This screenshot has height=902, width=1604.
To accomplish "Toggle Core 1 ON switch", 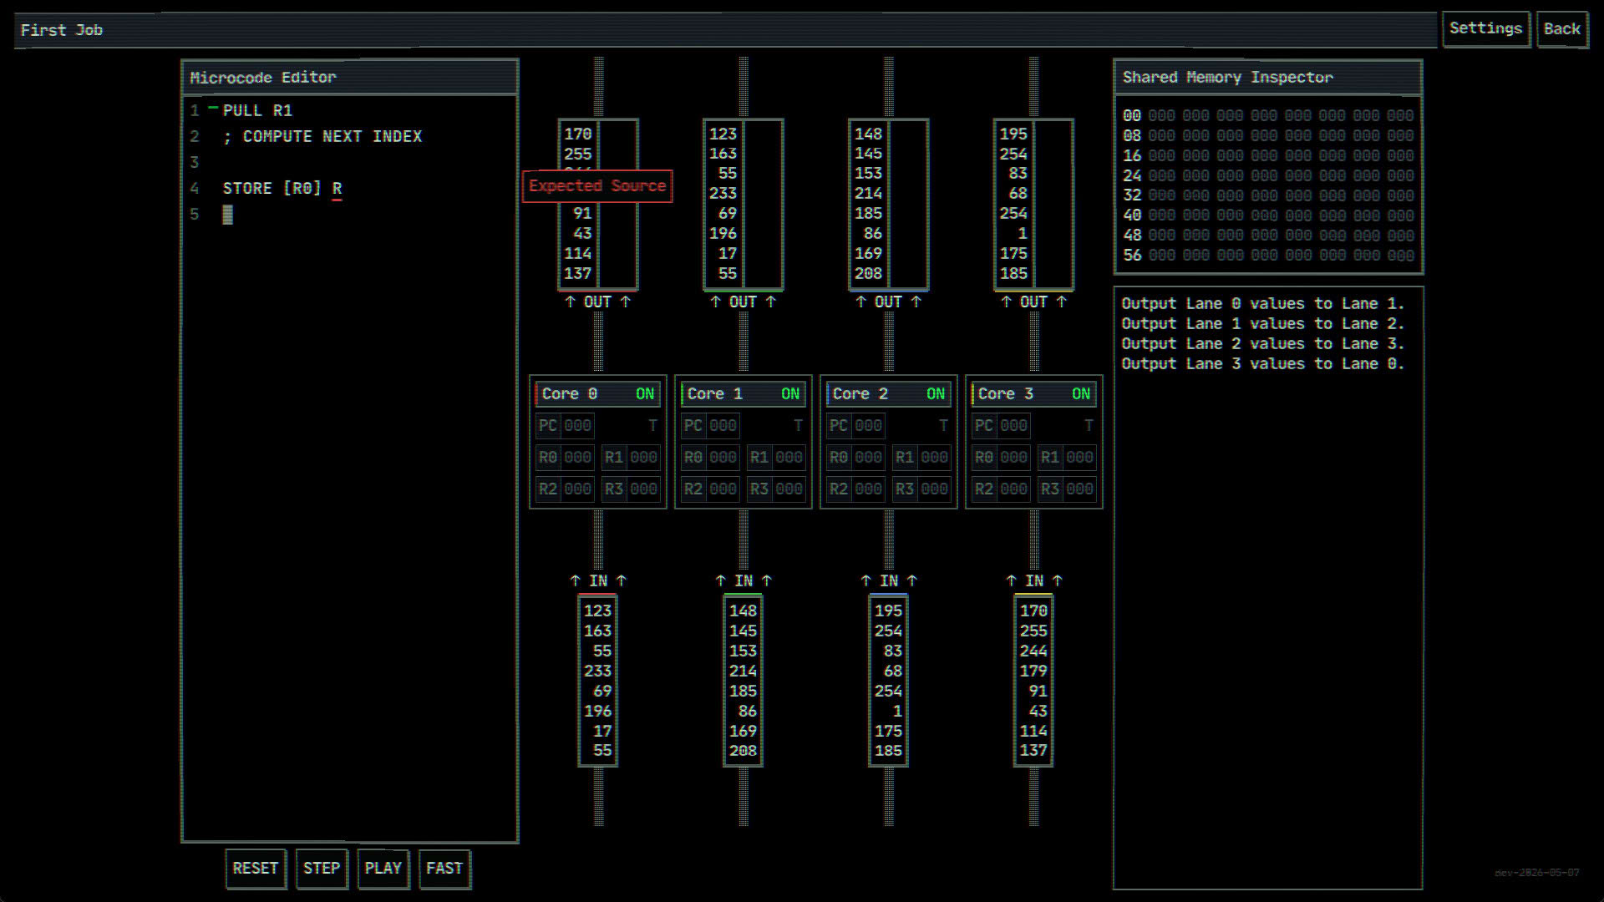I will pos(790,393).
